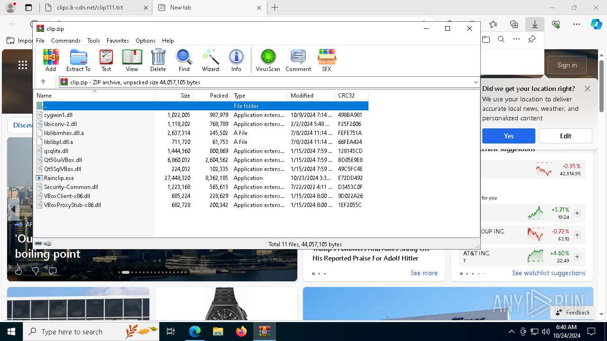Open the Tools menu
This screenshot has height=341, width=607.
(93, 41)
